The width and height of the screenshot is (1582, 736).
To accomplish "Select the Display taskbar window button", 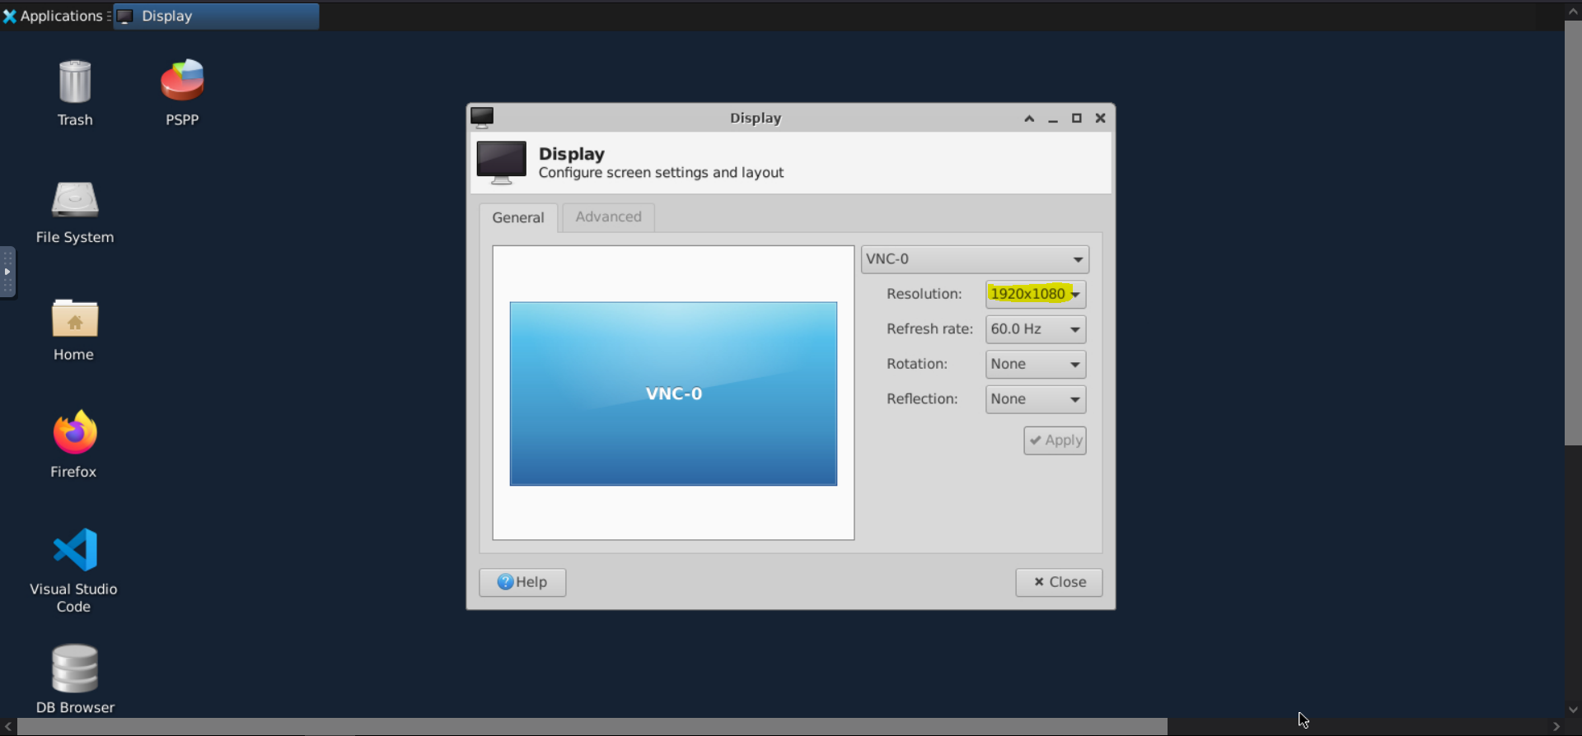I will pos(216,16).
